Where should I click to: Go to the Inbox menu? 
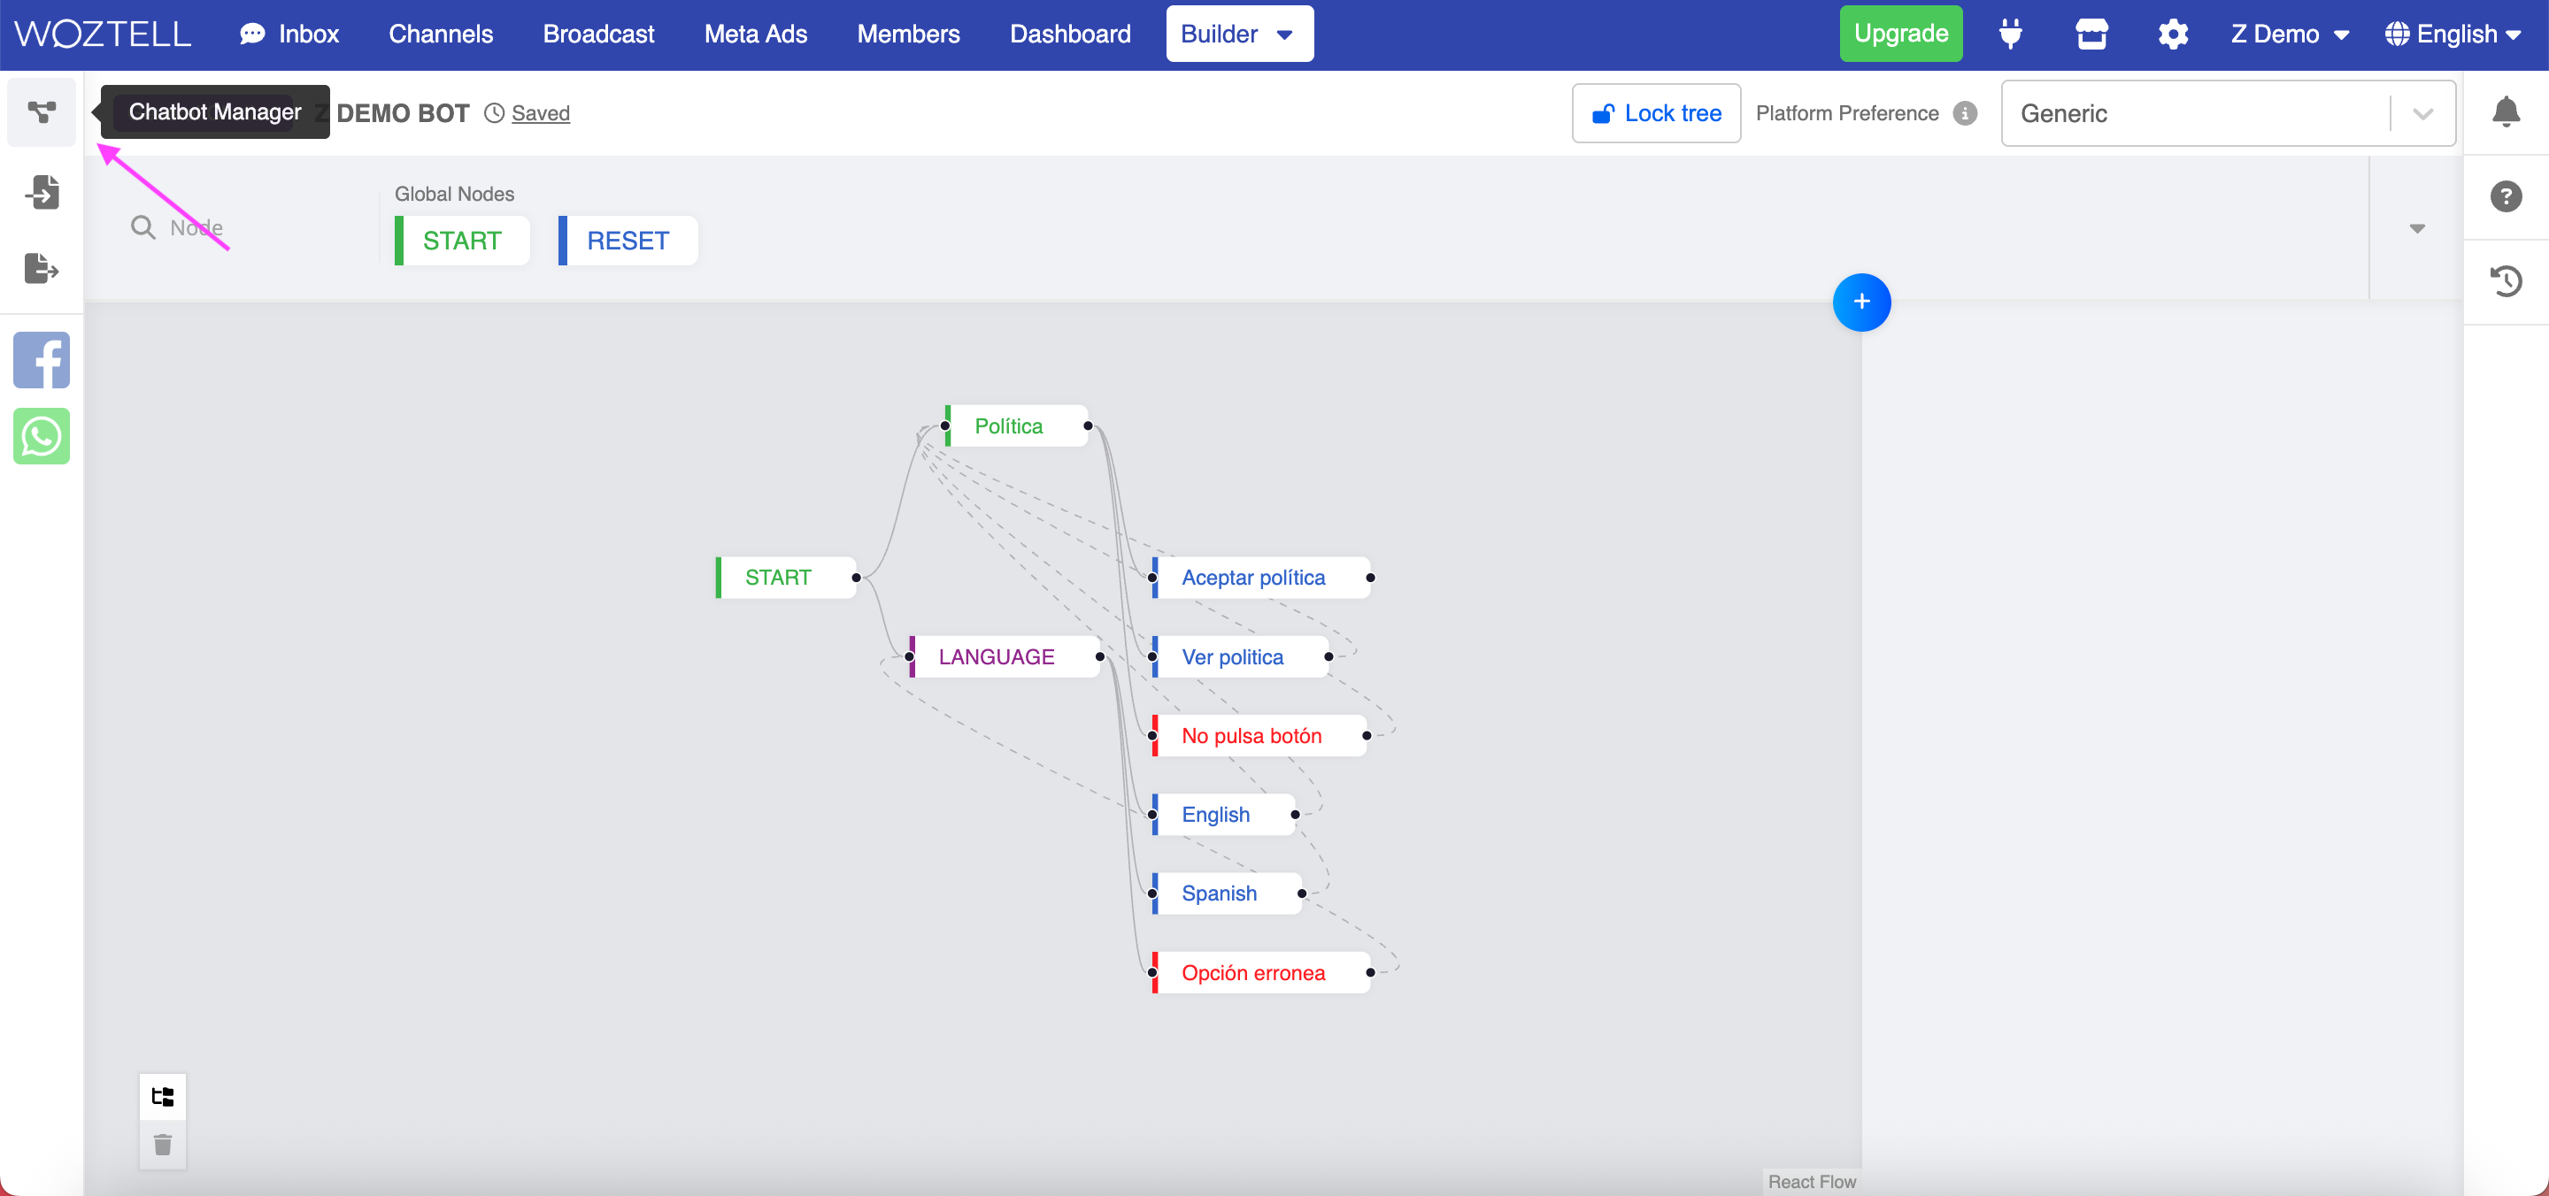[289, 34]
